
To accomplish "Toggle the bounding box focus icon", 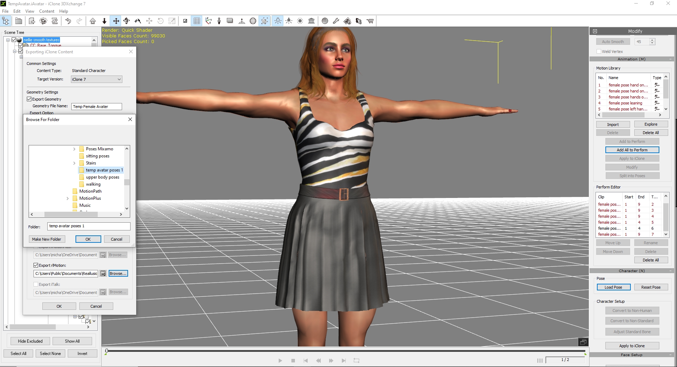I will click(265, 21).
